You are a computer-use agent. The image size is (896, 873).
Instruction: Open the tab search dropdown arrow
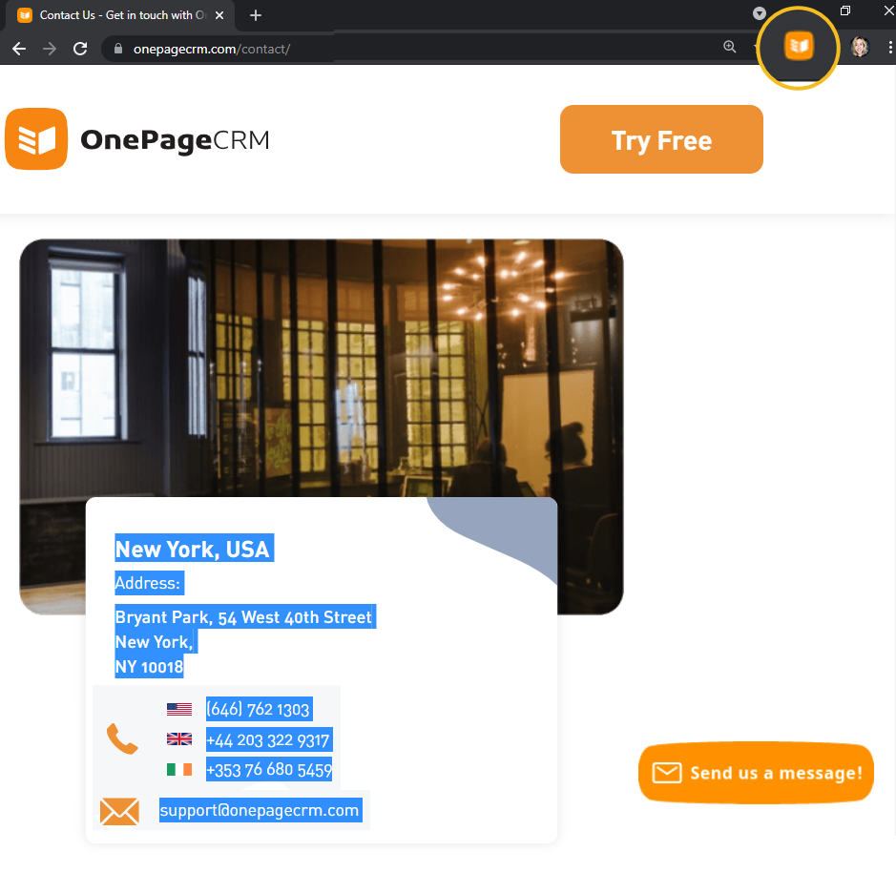[x=759, y=13]
